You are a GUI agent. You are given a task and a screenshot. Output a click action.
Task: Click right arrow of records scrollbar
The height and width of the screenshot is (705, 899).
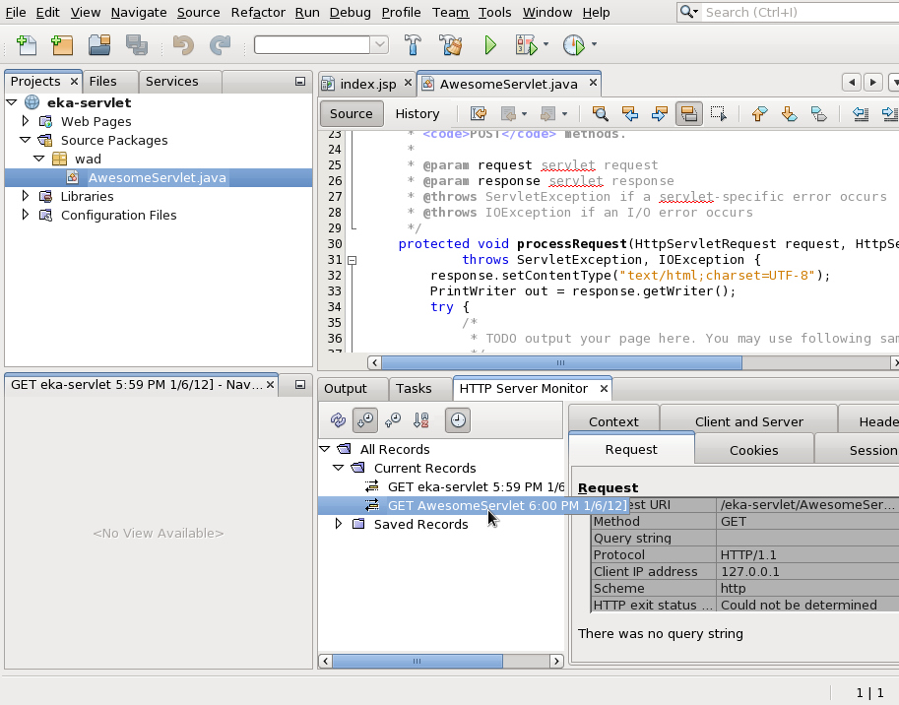(556, 662)
